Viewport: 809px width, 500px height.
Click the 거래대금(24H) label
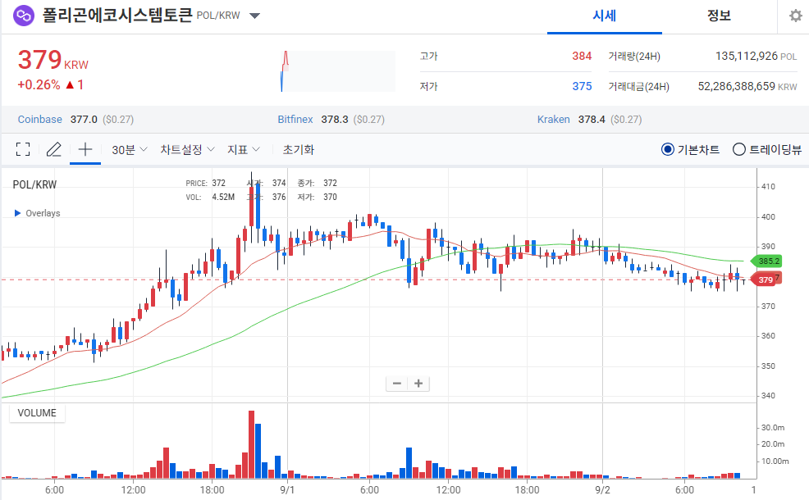click(x=638, y=86)
